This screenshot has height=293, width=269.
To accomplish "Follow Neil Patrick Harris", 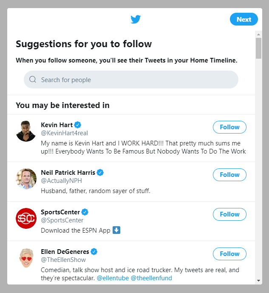I will (x=229, y=175).
